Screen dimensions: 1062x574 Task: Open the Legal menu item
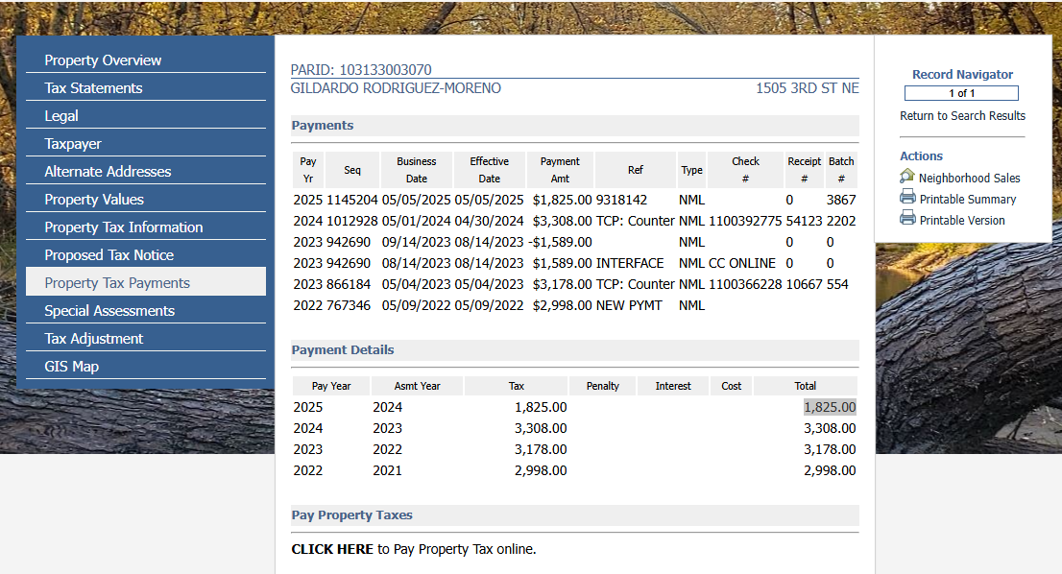pyautogui.click(x=61, y=116)
